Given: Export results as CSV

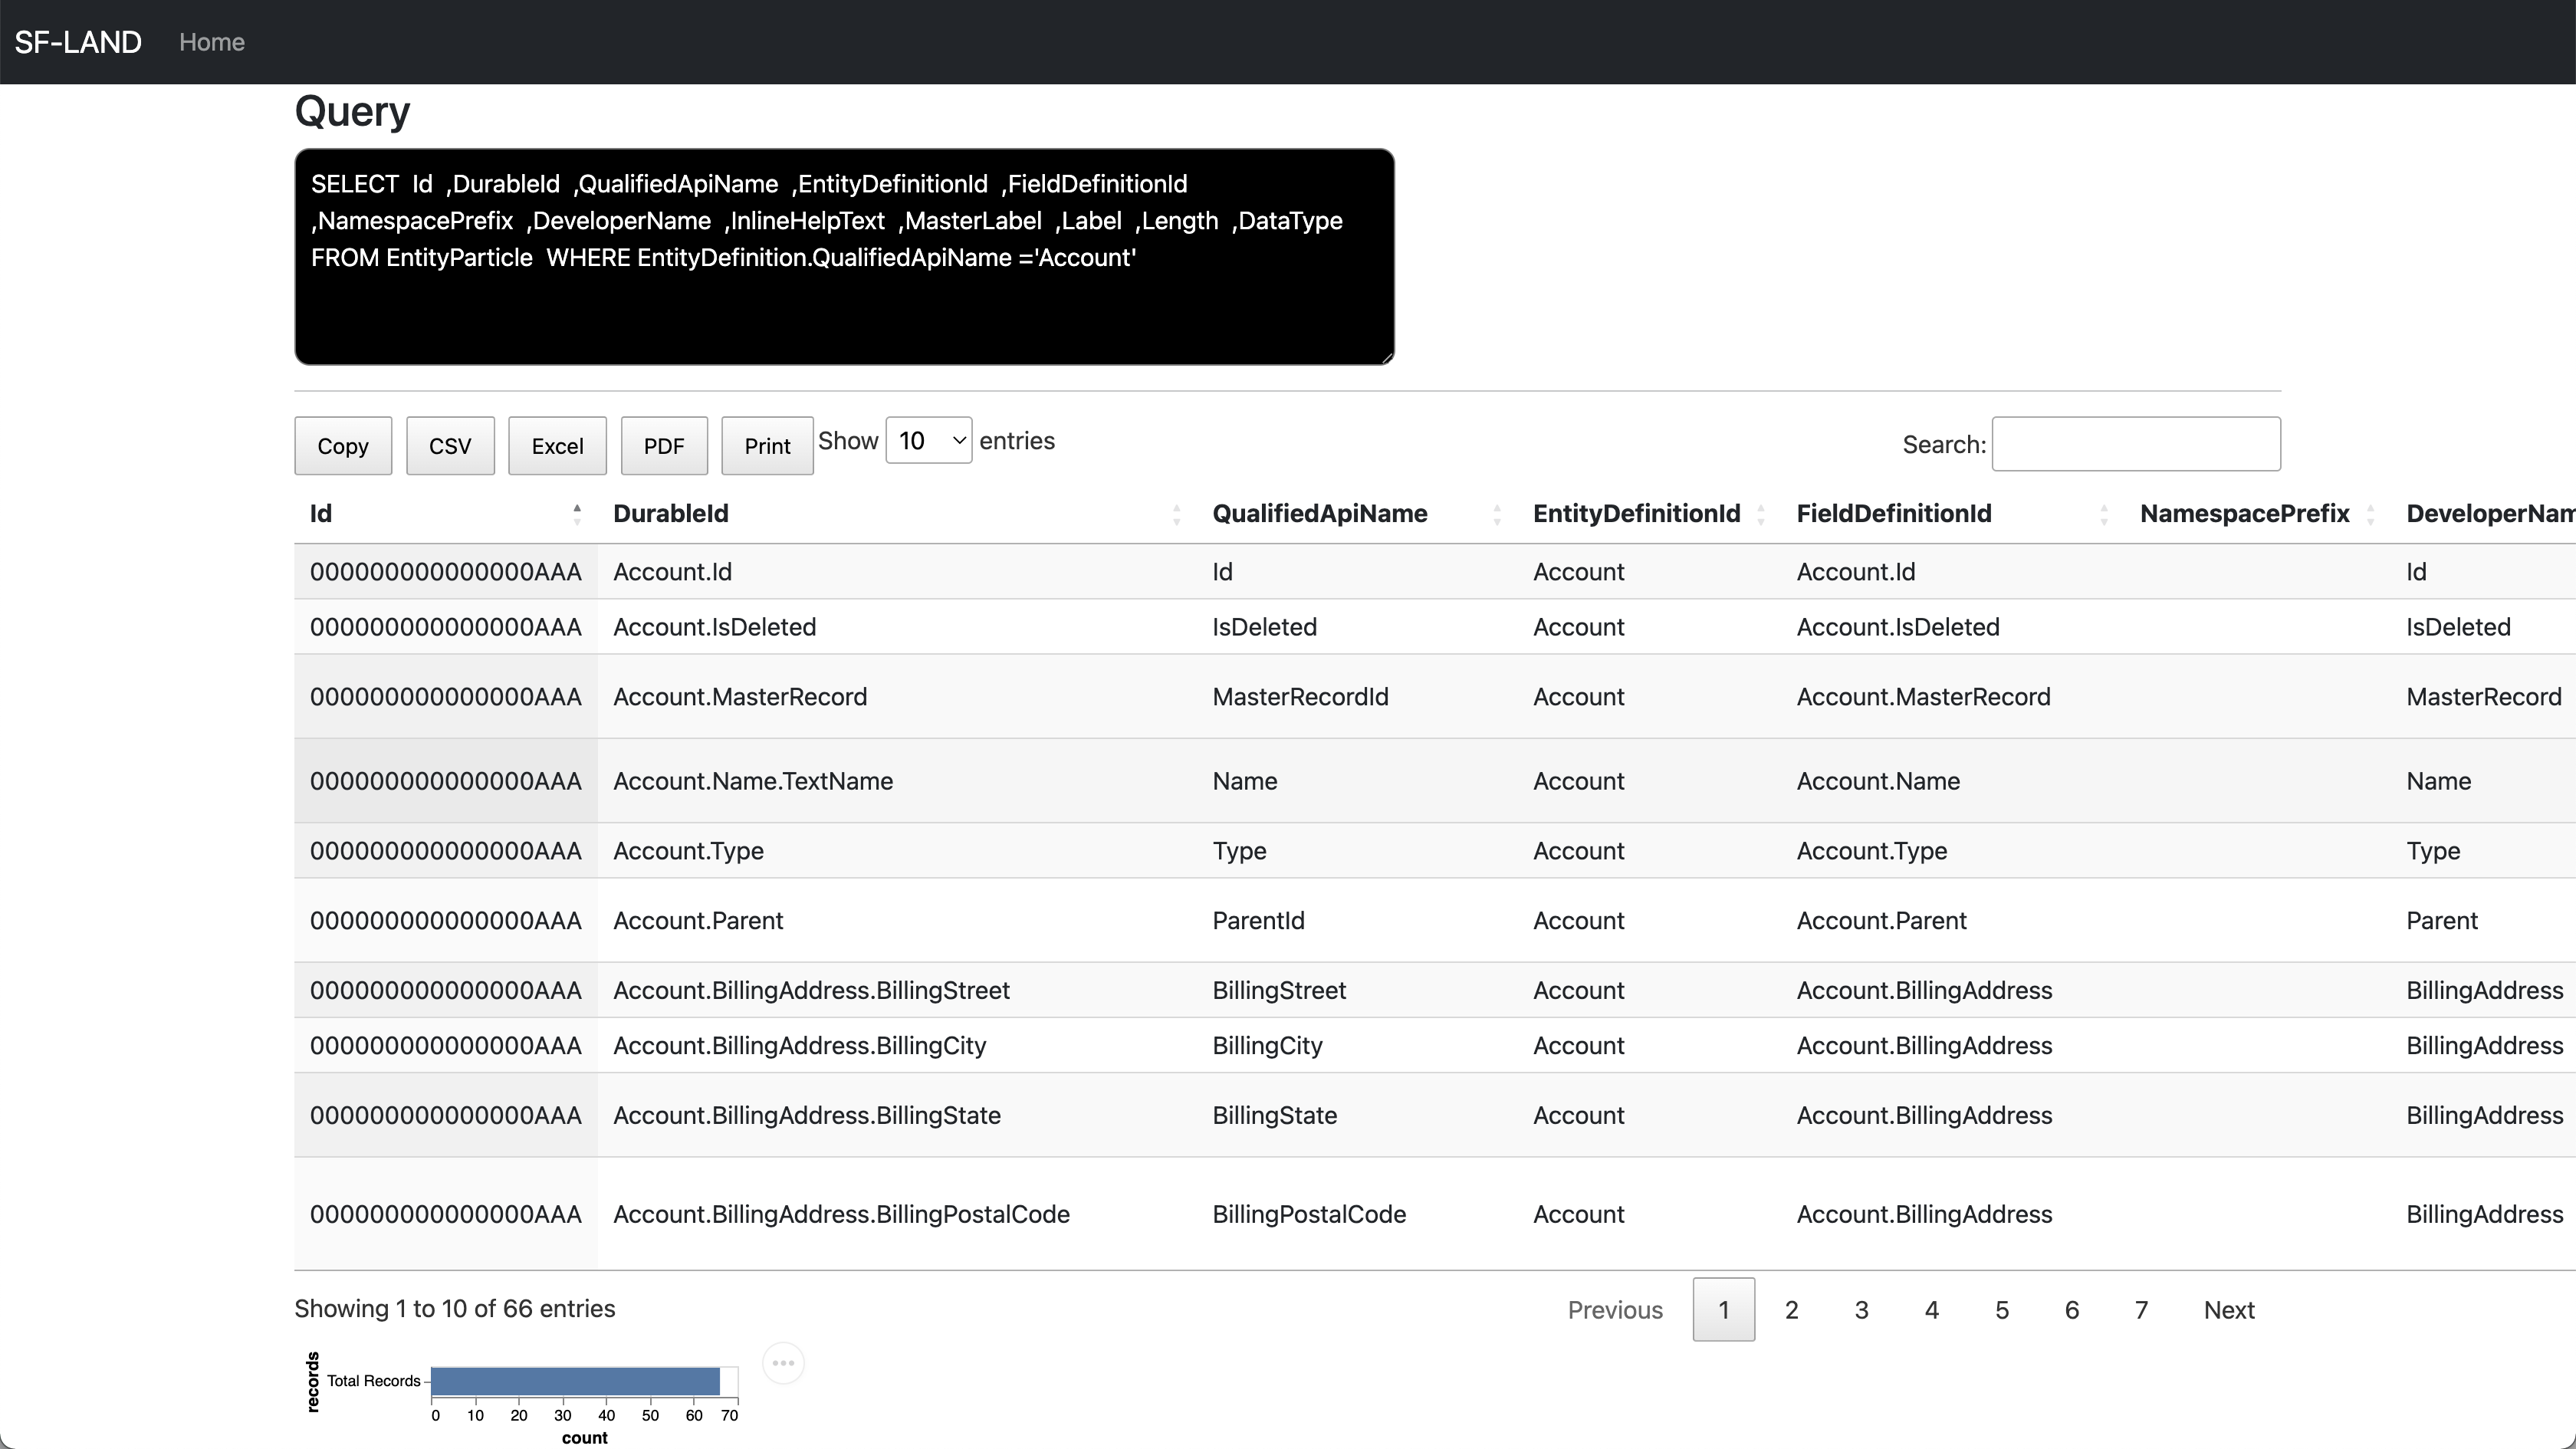Looking at the screenshot, I should coord(449,446).
